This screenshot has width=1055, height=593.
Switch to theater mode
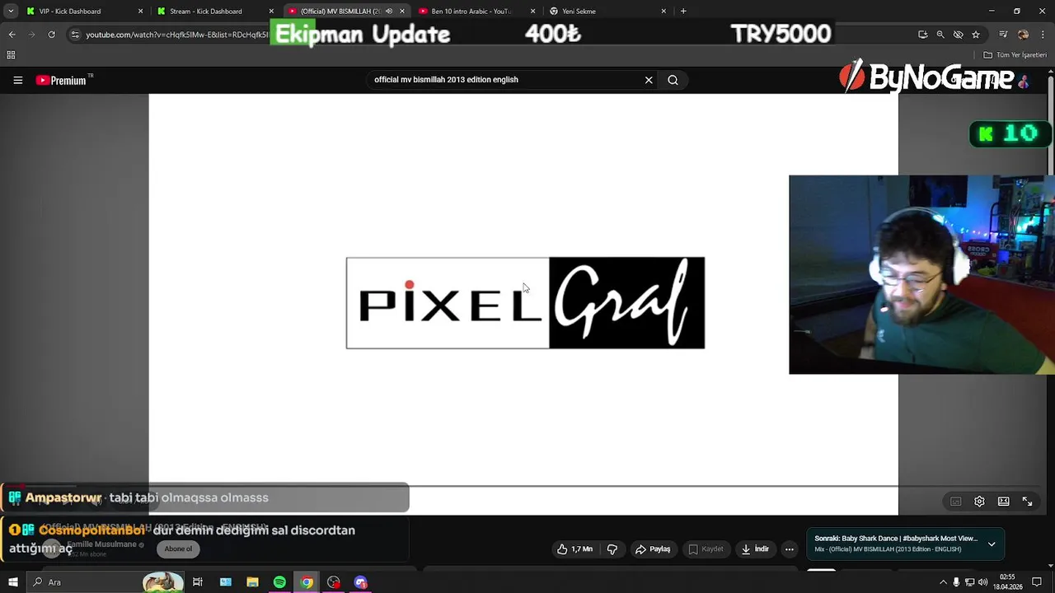(x=1003, y=502)
